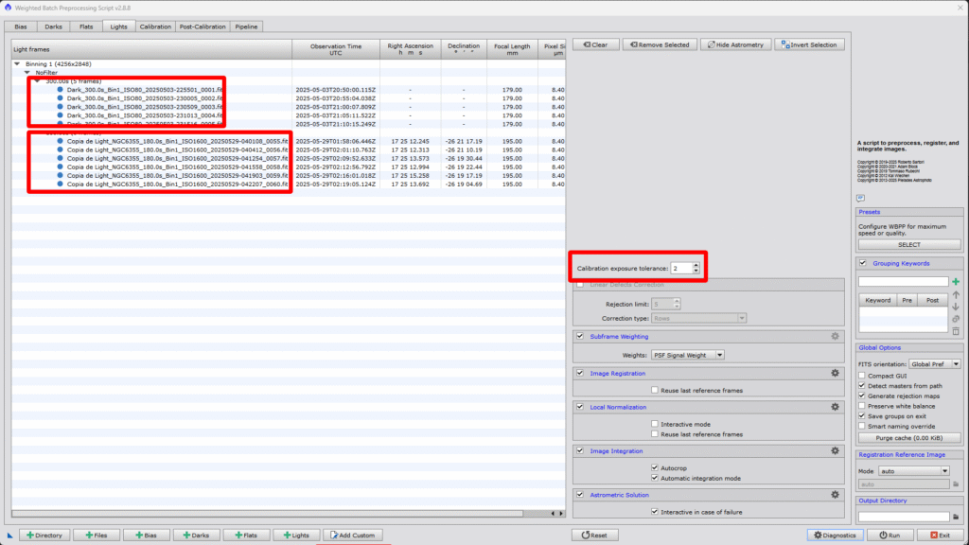Switch to the Calibration tab
Screen dimensions: 969x545
[155, 26]
